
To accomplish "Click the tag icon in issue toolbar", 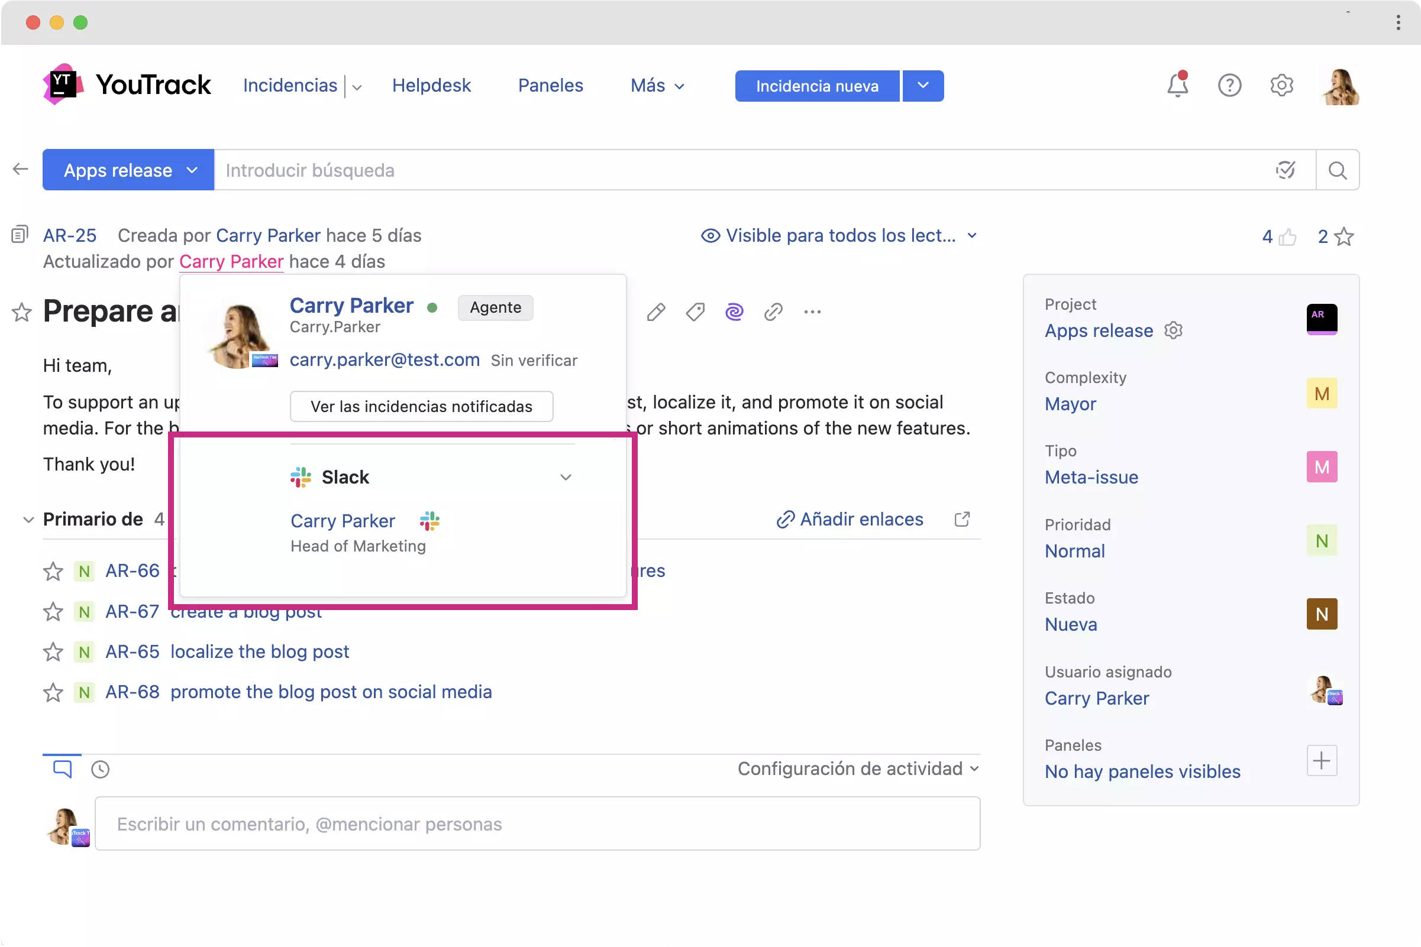I will pyautogui.click(x=695, y=312).
